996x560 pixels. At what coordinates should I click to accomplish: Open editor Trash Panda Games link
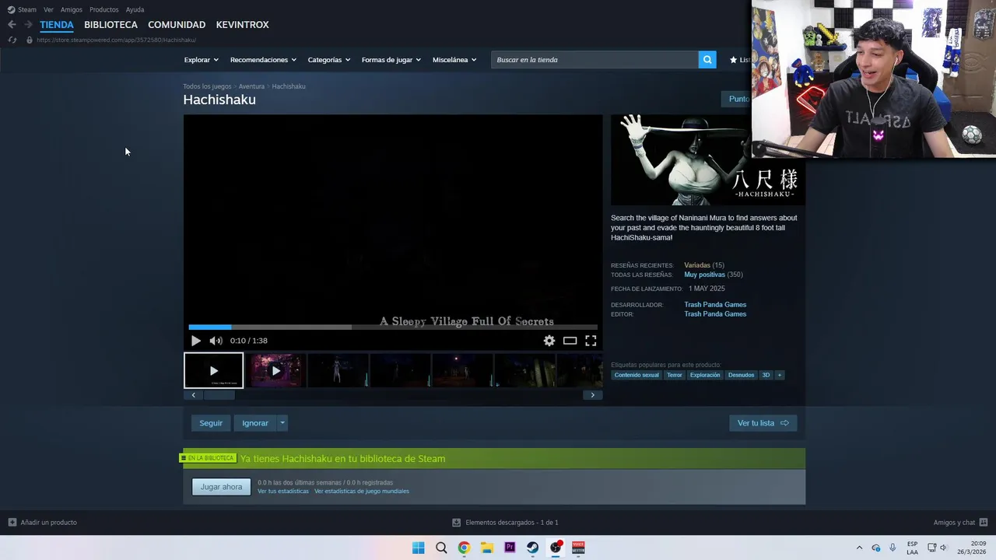click(x=715, y=314)
